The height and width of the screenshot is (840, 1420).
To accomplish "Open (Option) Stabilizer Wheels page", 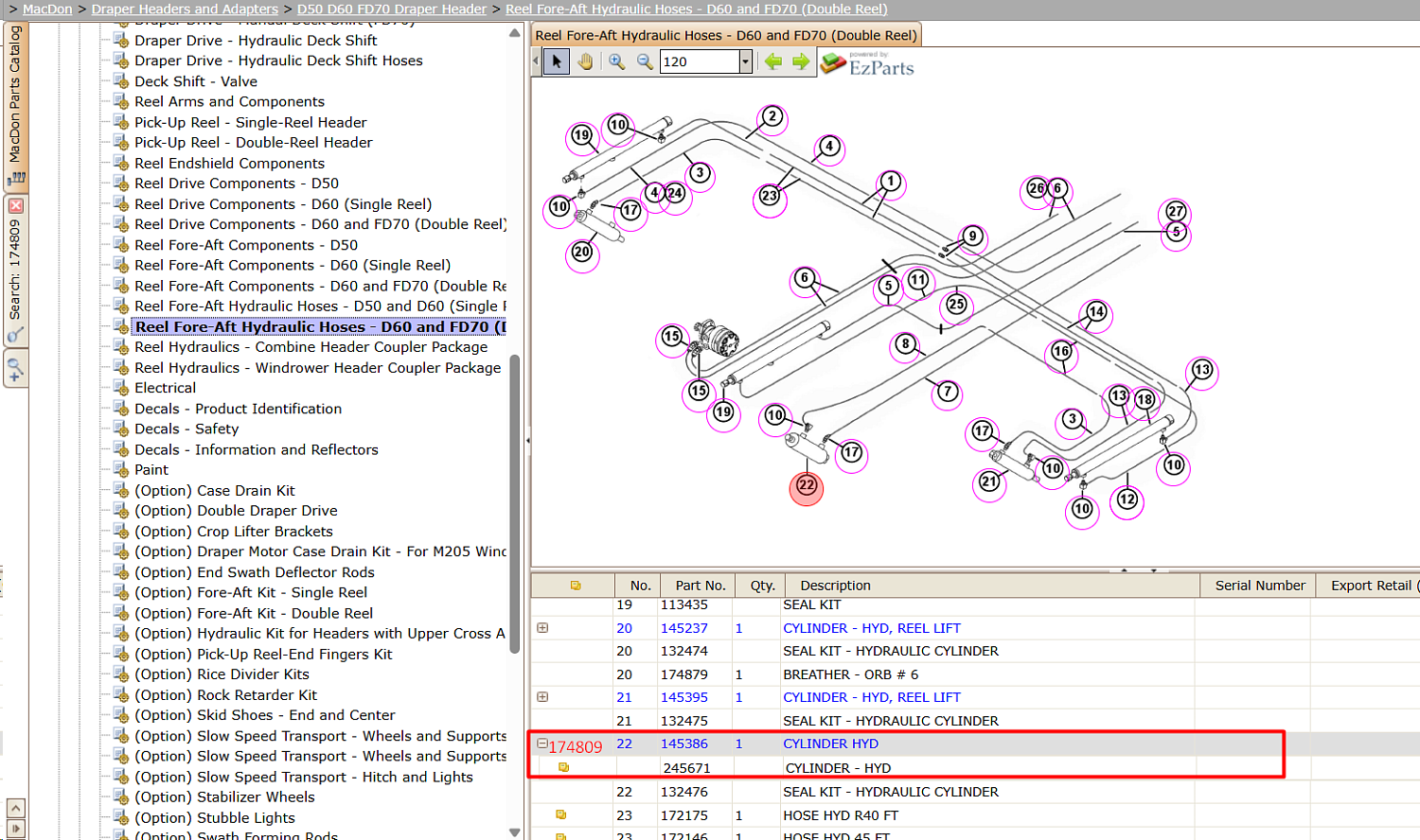I will click(x=224, y=796).
